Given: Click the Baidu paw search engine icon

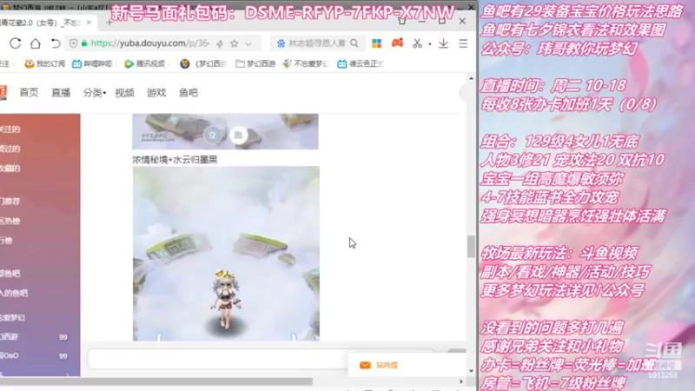Looking at the screenshot, I should click(281, 43).
